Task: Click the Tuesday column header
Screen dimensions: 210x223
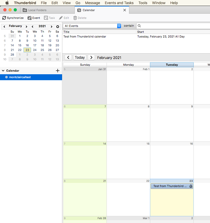Action: [x=172, y=65]
